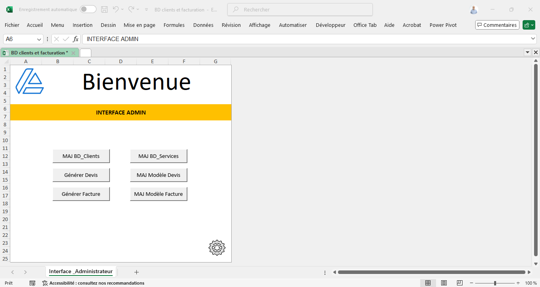Select the BD clients et facturation document tab

[40, 53]
